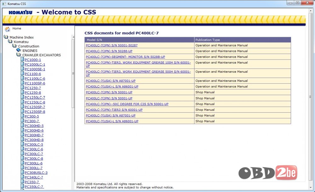This screenshot has height=192, width=315.
Task: Click the document icon beside PC1250-8
Action: tap(22, 92)
